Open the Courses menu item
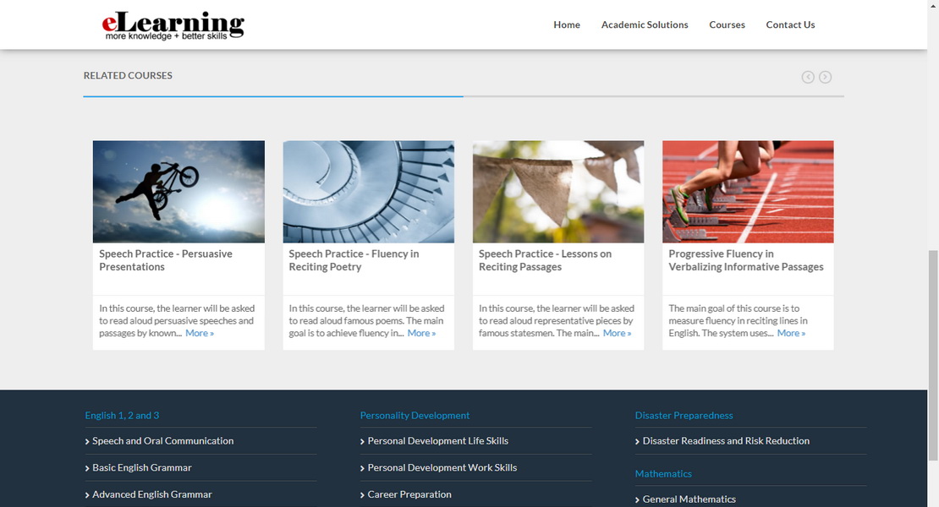Image resolution: width=939 pixels, height=507 pixels. tap(727, 25)
